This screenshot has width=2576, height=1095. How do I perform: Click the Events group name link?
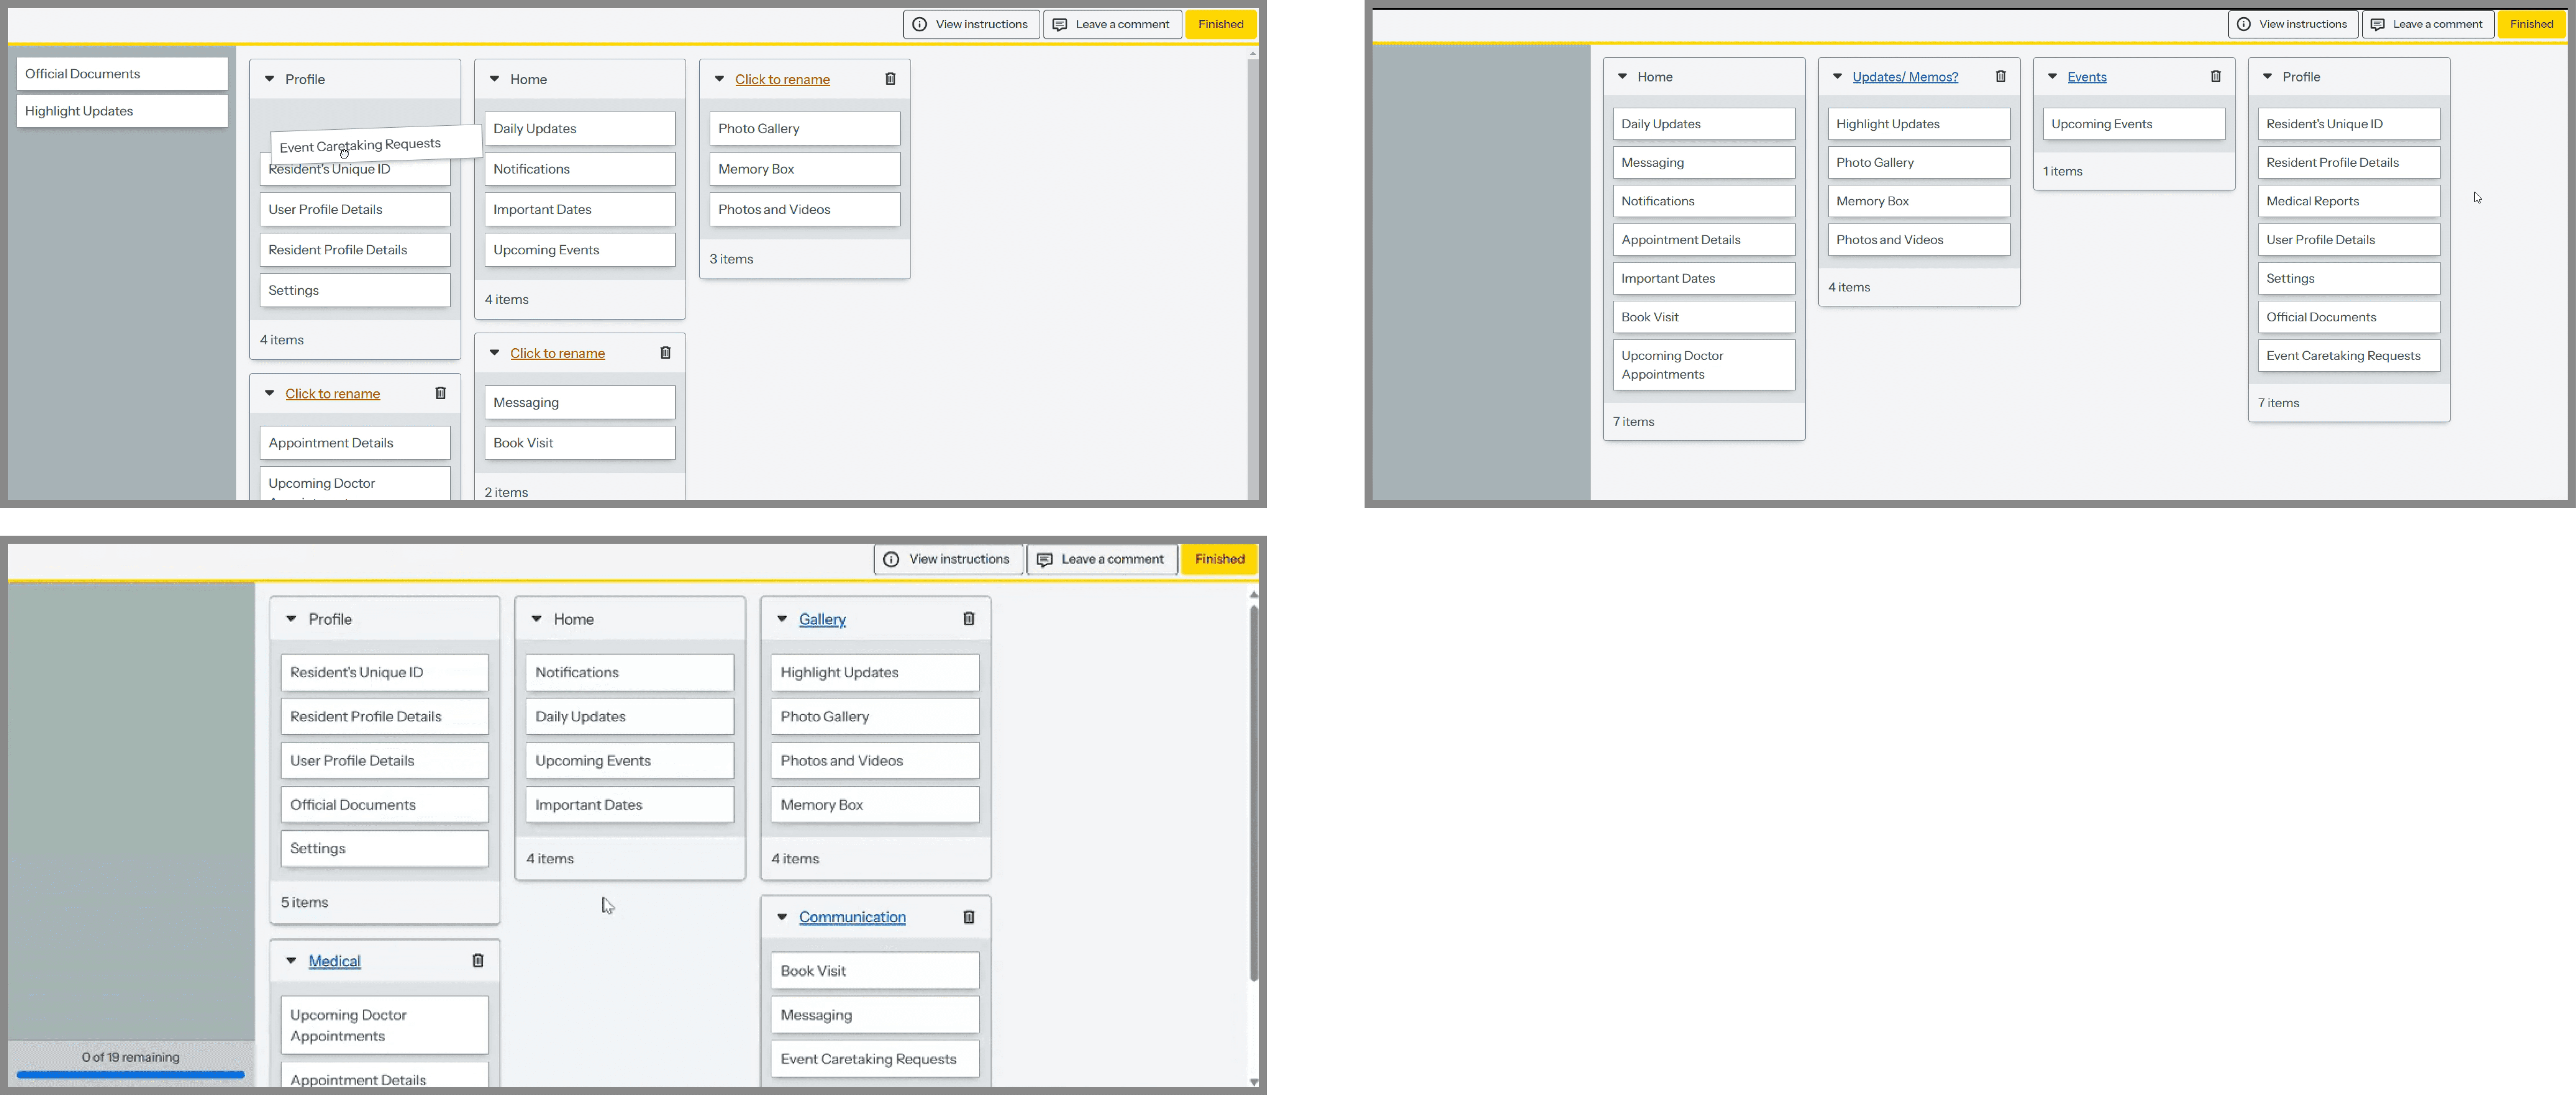coord(2087,77)
